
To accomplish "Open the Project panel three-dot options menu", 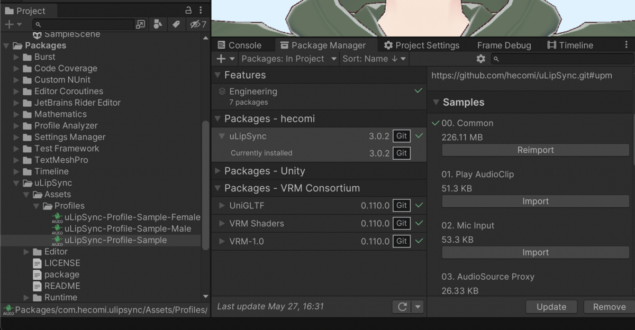I will pos(201,11).
